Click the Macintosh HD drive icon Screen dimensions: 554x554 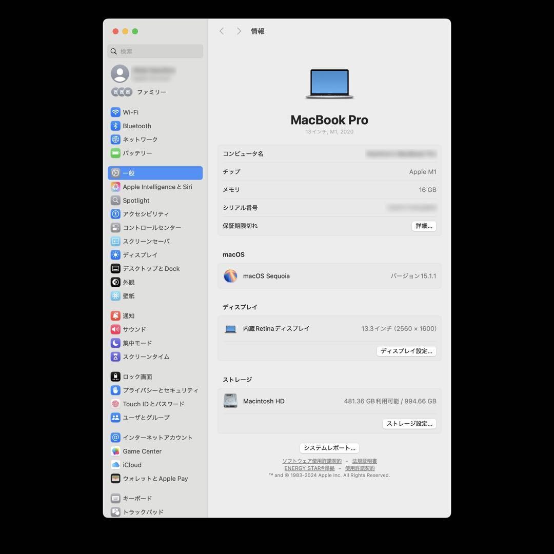230,401
